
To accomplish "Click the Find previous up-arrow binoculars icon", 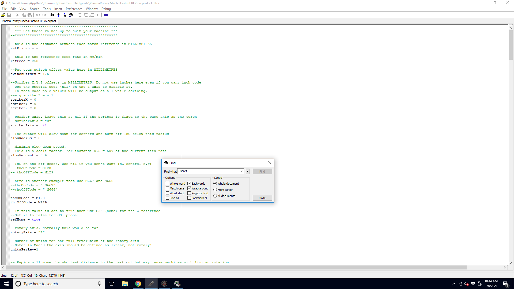I will 65,15.
